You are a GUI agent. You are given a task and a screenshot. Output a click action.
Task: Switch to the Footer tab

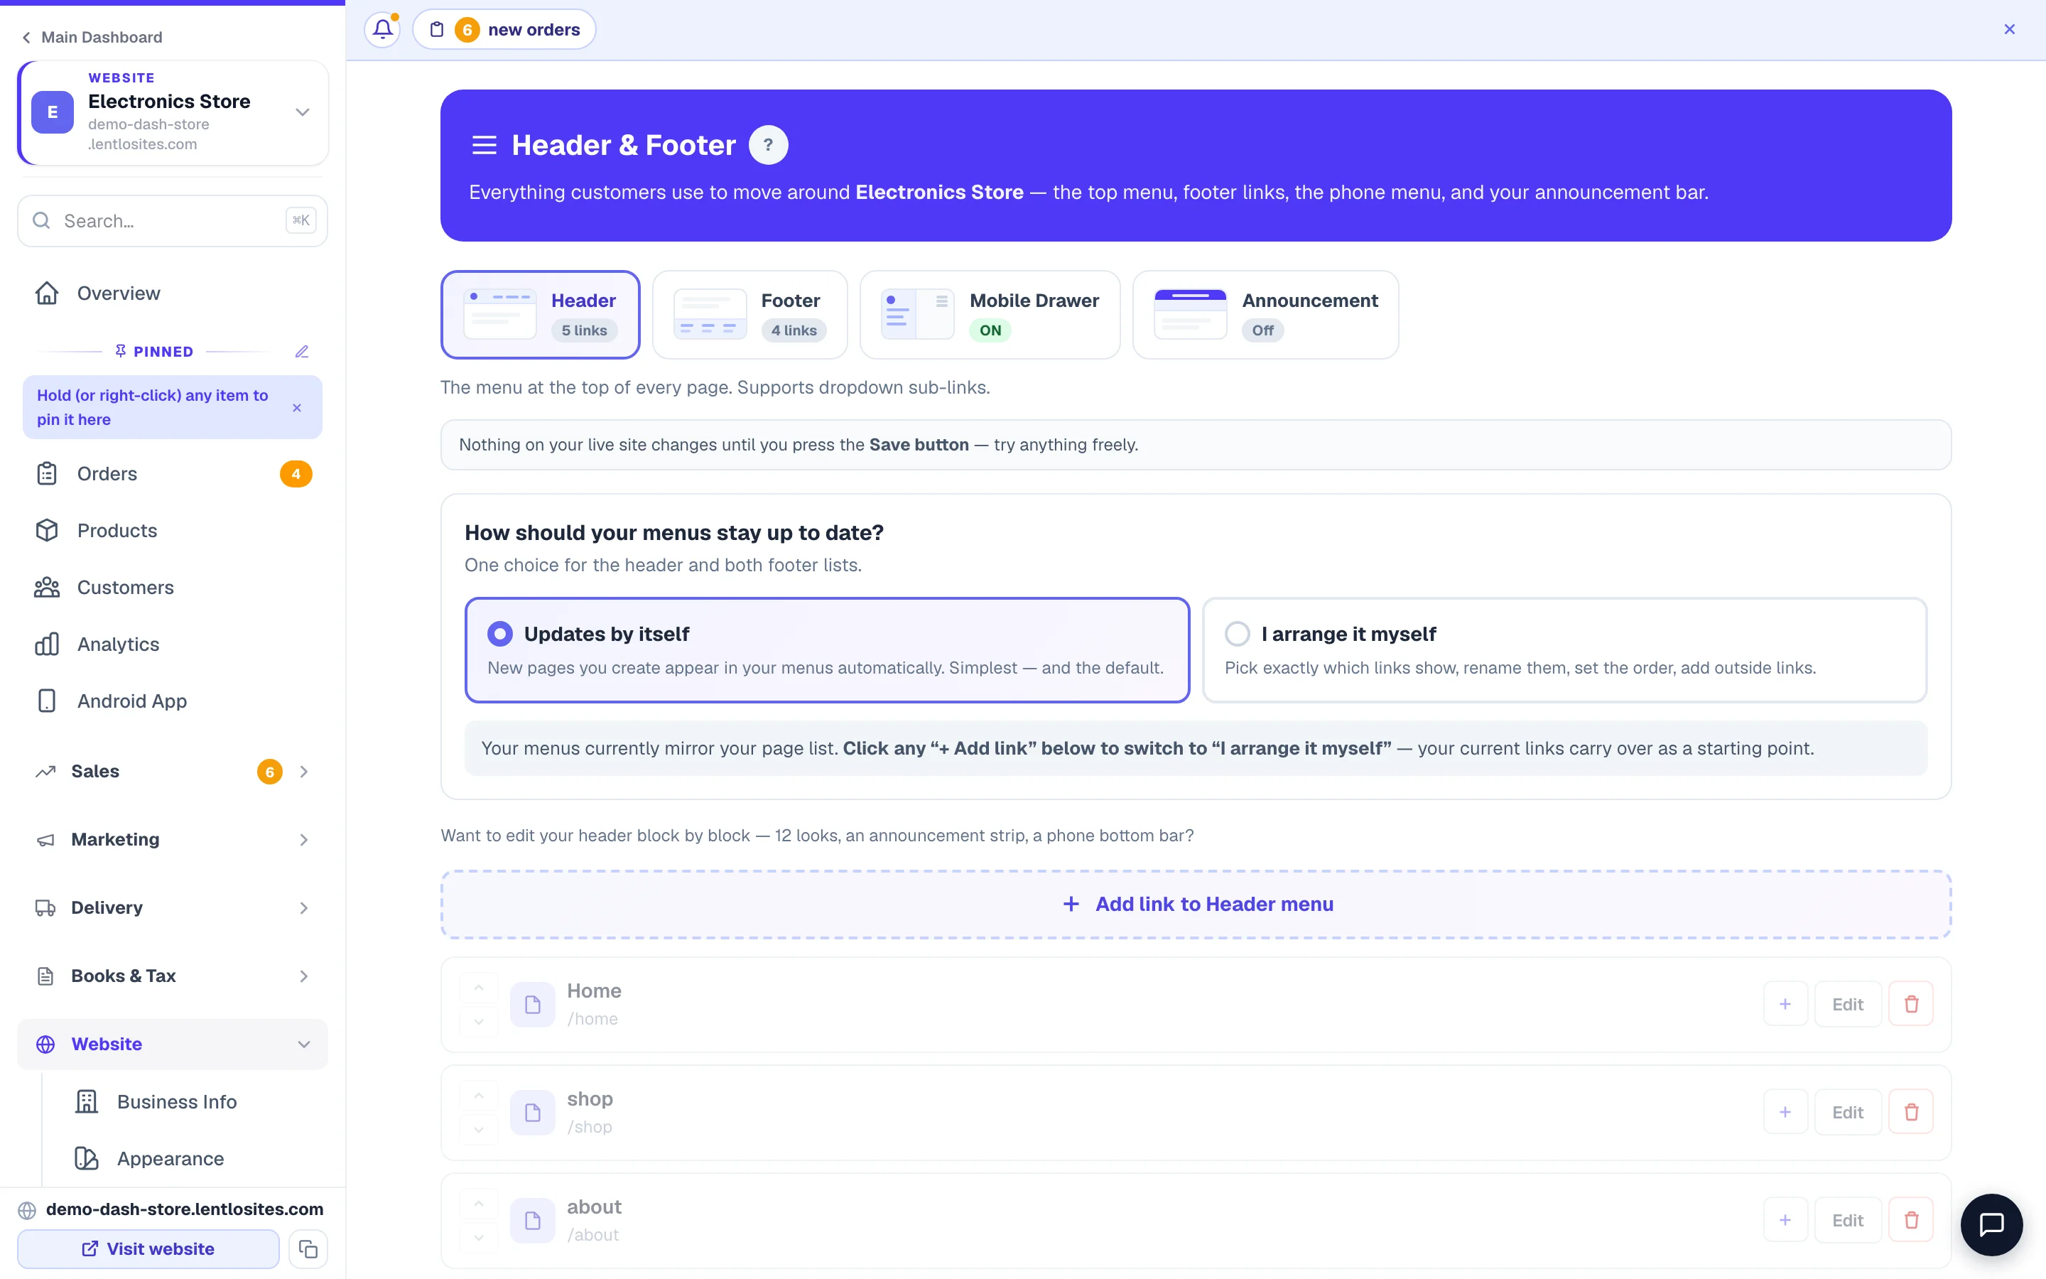coord(750,315)
